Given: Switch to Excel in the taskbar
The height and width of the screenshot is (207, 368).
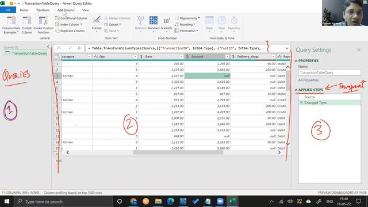Looking at the screenshot, I should tap(232, 201).
